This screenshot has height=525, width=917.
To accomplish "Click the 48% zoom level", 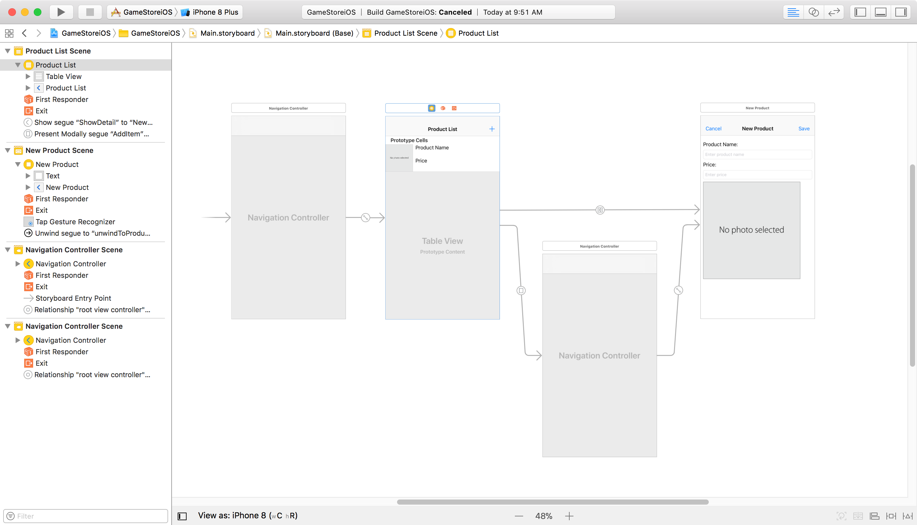I will point(544,516).
